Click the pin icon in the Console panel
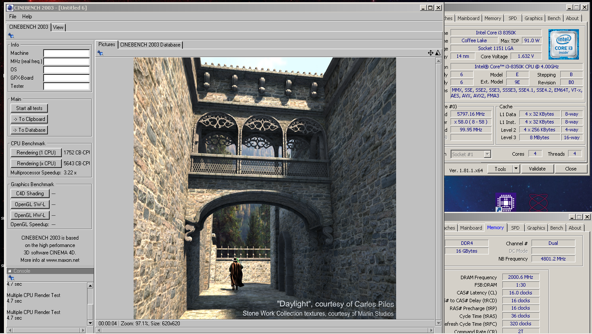 tap(11, 278)
